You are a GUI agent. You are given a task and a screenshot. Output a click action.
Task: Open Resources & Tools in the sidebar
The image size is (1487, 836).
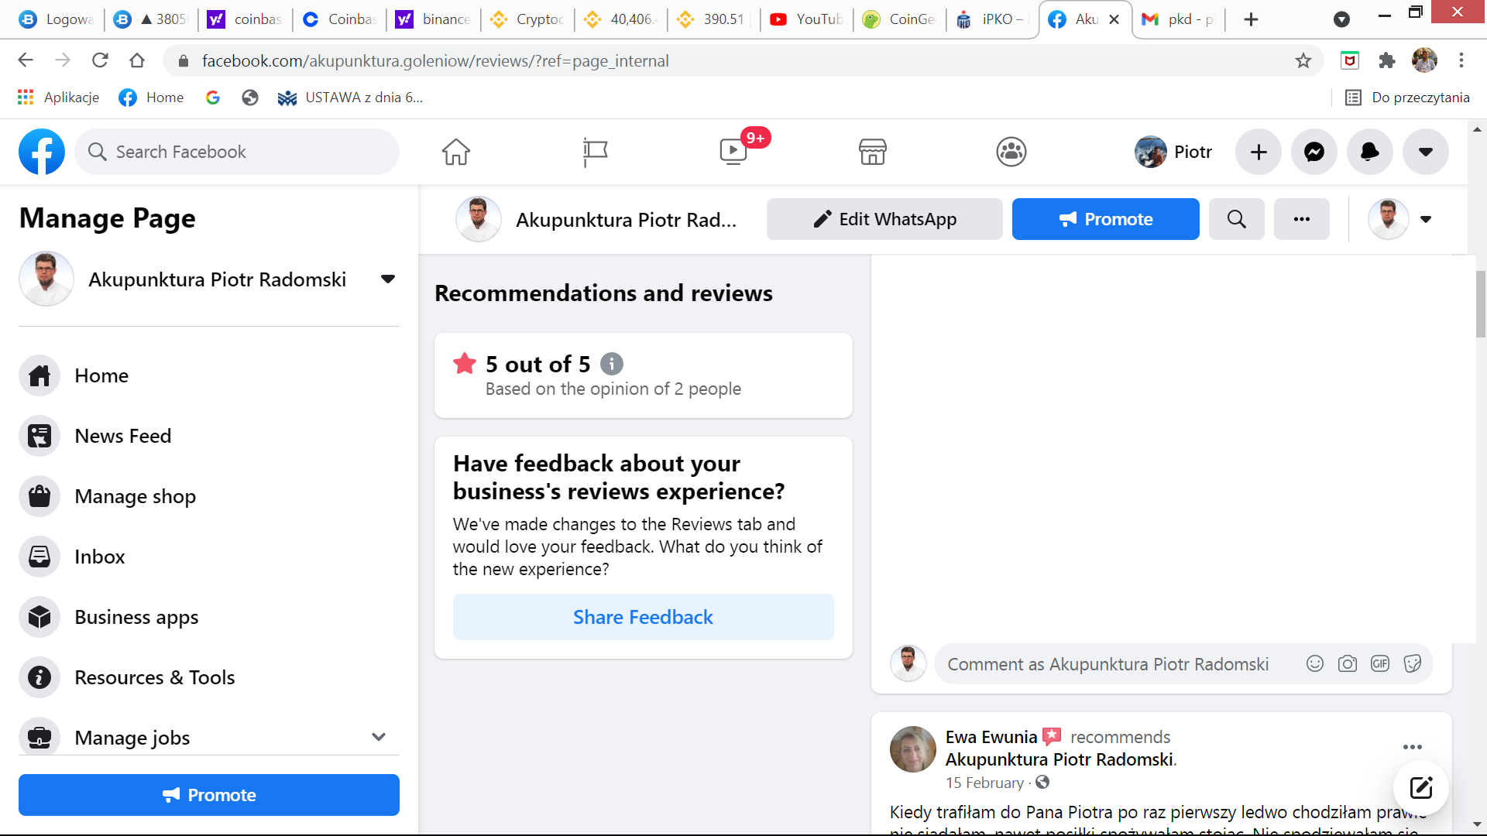click(209, 677)
